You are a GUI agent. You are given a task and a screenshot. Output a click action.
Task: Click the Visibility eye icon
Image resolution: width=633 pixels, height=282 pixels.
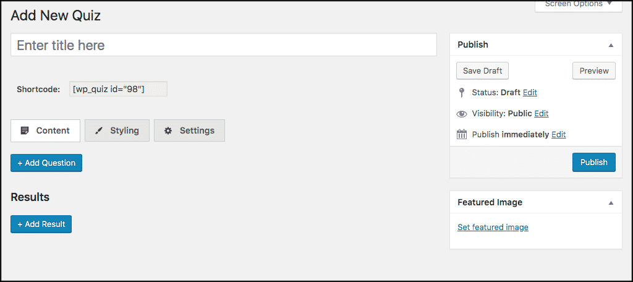pos(461,114)
